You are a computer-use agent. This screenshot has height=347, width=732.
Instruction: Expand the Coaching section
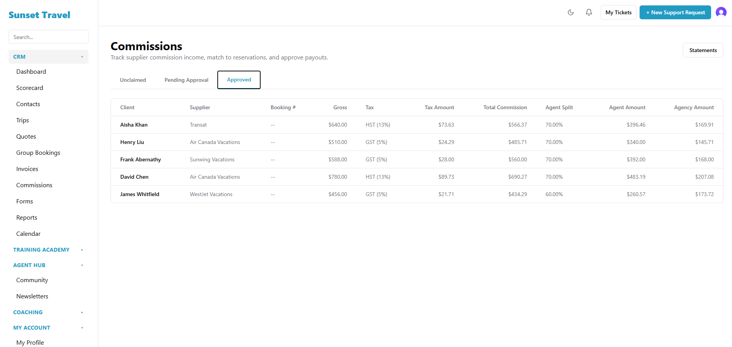[x=48, y=312]
